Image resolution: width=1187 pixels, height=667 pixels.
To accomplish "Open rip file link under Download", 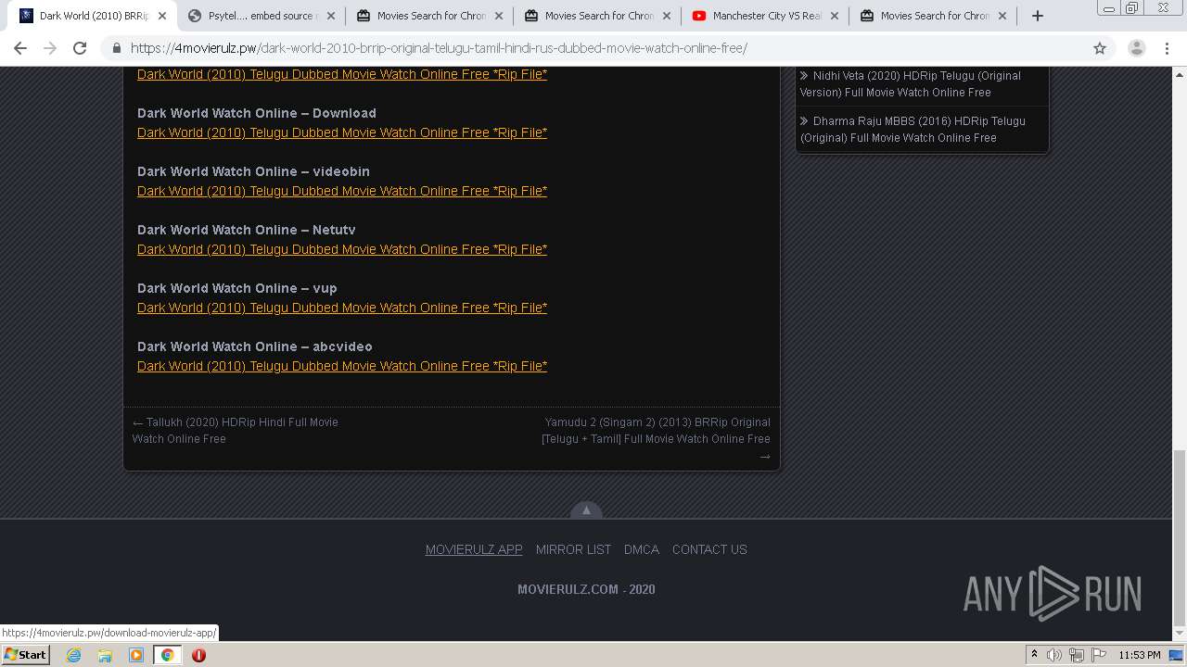I will 342,132.
